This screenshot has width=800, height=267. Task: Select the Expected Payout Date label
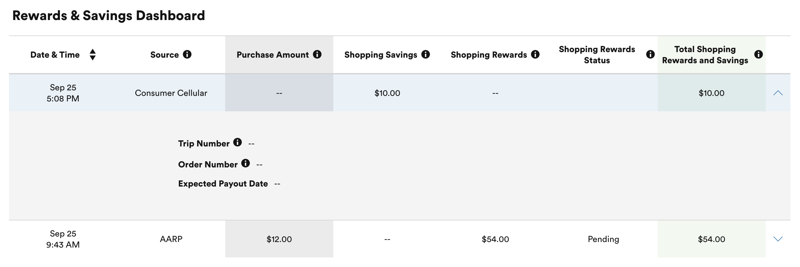coord(223,183)
